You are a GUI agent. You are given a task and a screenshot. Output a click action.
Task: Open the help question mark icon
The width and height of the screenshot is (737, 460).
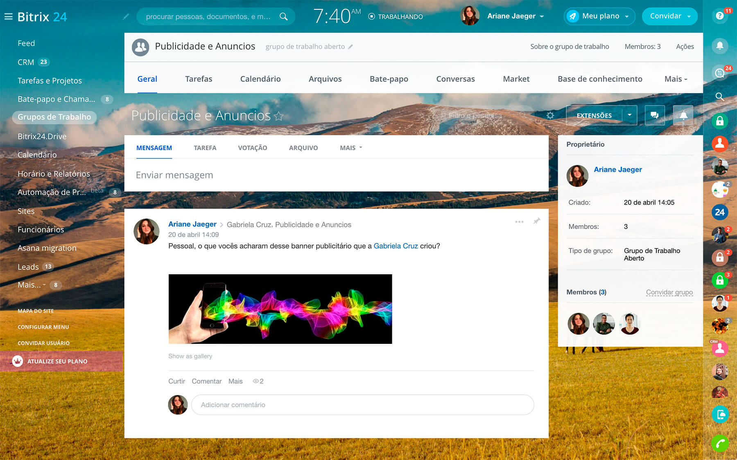click(x=719, y=16)
